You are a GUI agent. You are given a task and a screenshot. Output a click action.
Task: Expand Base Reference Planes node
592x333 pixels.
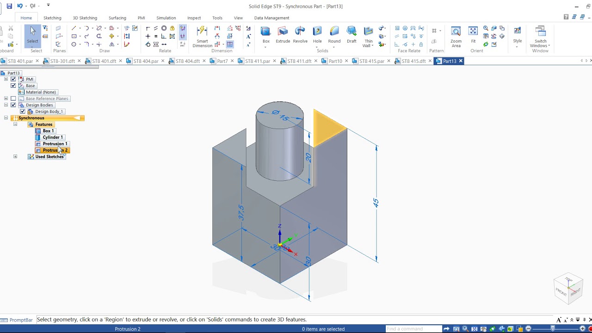(6, 99)
